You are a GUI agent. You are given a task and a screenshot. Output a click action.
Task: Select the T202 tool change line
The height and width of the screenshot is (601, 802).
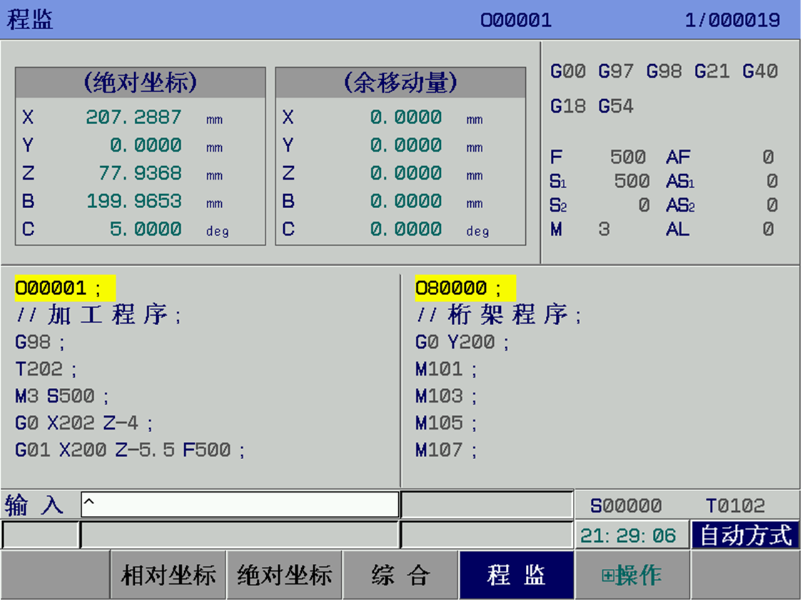click(46, 369)
